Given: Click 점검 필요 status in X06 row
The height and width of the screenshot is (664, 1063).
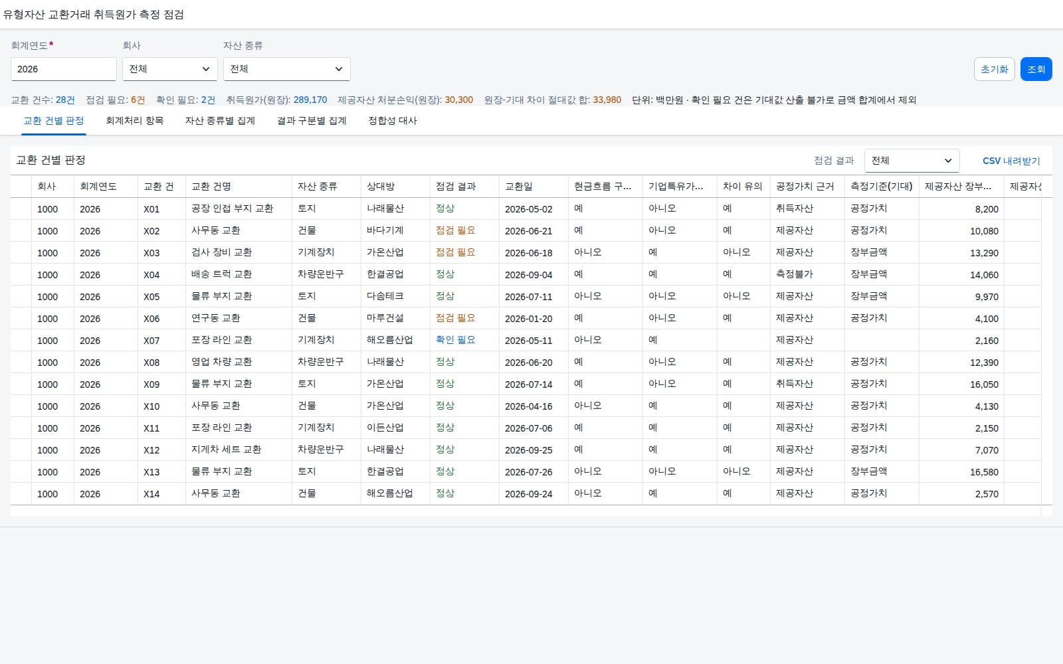Looking at the screenshot, I should (x=456, y=318).
